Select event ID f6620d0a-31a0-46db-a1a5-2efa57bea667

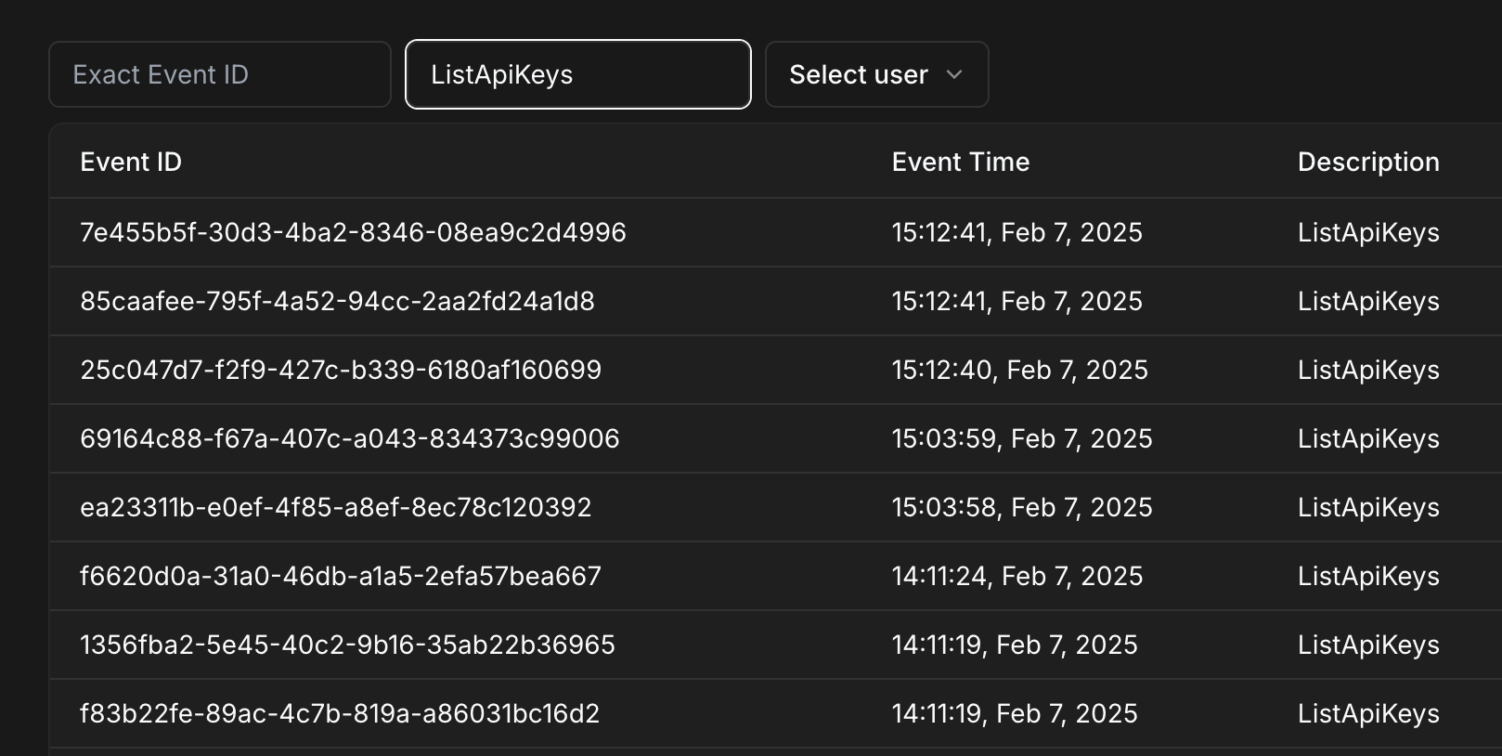341,576
